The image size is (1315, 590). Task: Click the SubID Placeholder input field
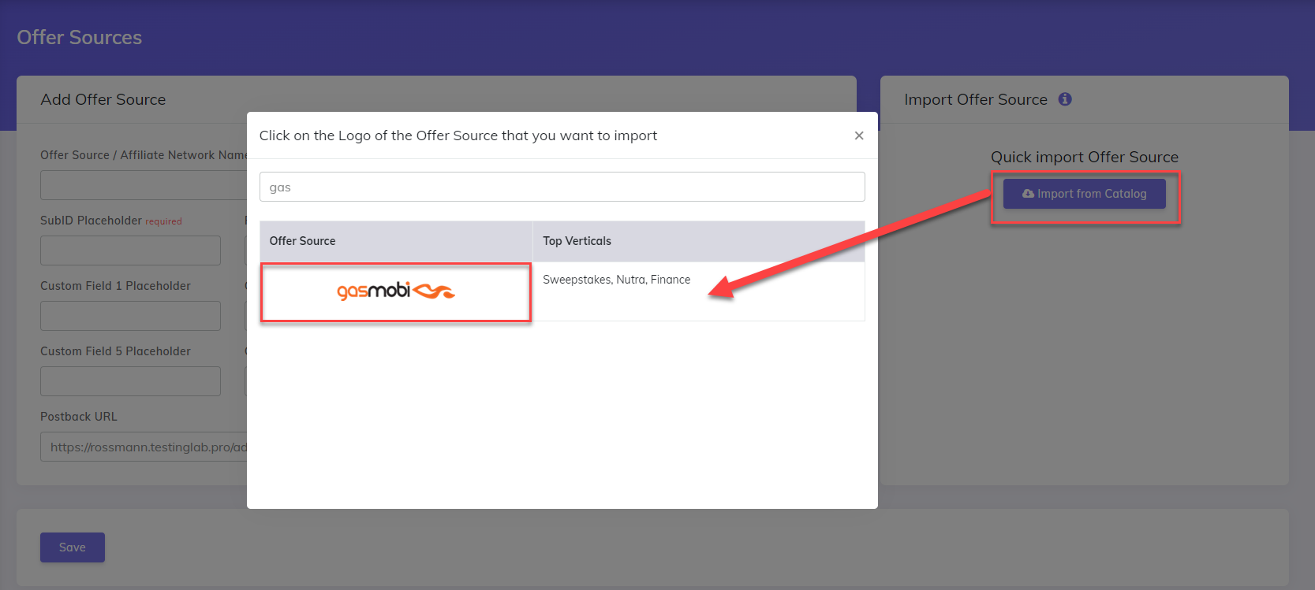point(130,250)
